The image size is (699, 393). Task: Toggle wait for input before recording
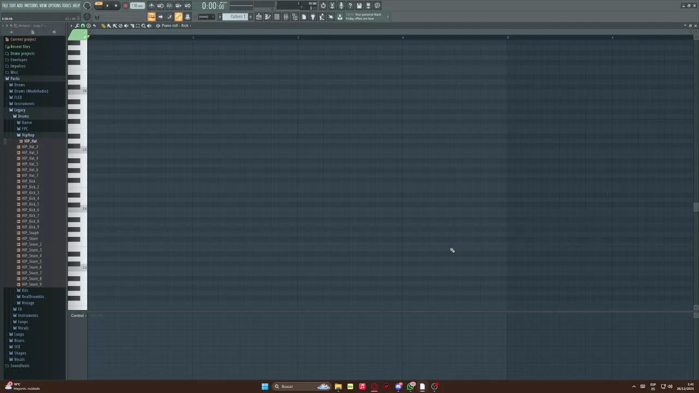(161, 5)
